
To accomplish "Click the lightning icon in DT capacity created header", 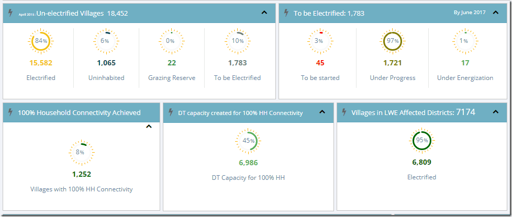I will [171, 112].
